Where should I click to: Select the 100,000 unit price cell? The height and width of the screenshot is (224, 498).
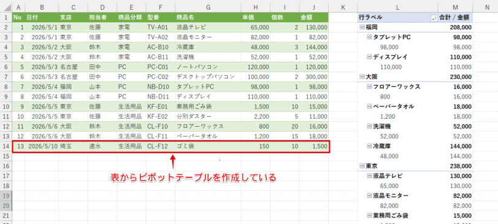point(255,77)
